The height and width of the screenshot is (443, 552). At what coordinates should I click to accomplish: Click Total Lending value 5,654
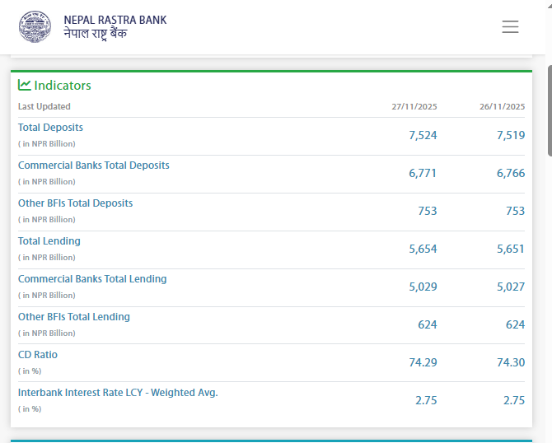423,249
